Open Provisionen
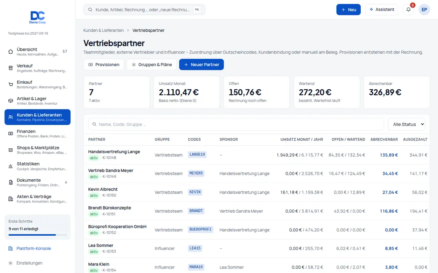This screenshot has width=438, height=273. [x=104, y=65]
